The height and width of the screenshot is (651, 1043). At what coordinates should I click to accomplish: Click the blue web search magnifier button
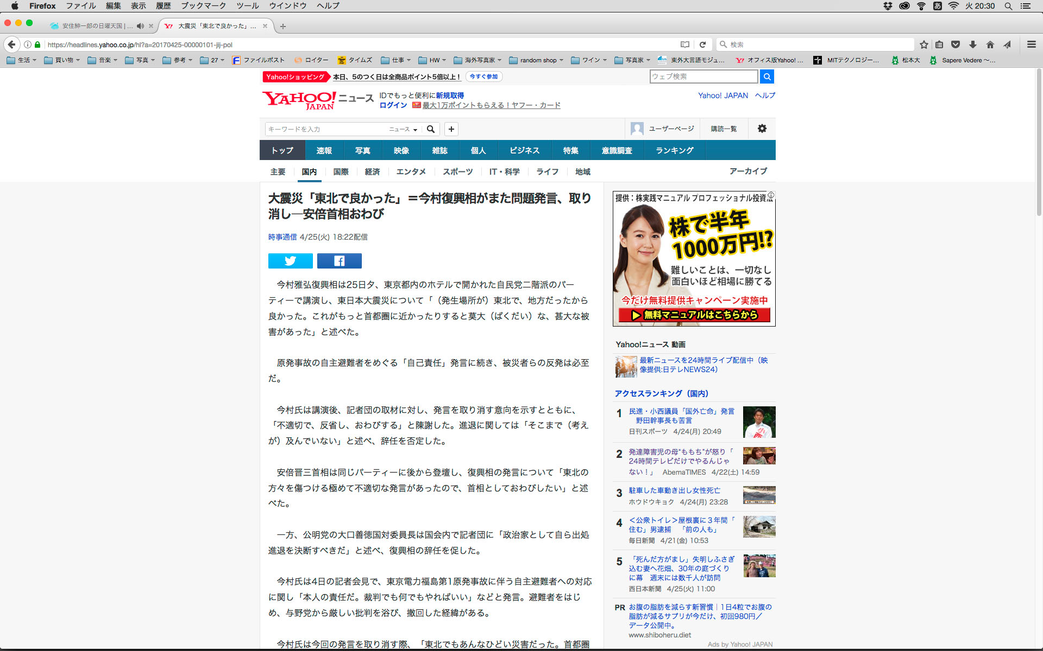(x=766, y=76)
